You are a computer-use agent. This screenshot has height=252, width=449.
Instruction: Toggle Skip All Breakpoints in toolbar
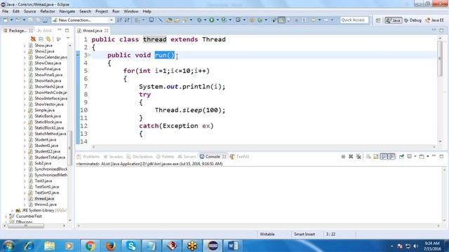tap(161, 20)
